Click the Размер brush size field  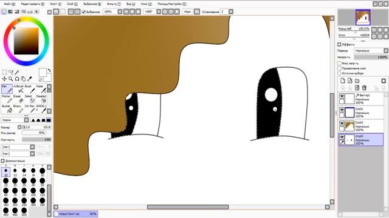coord(36,127)
